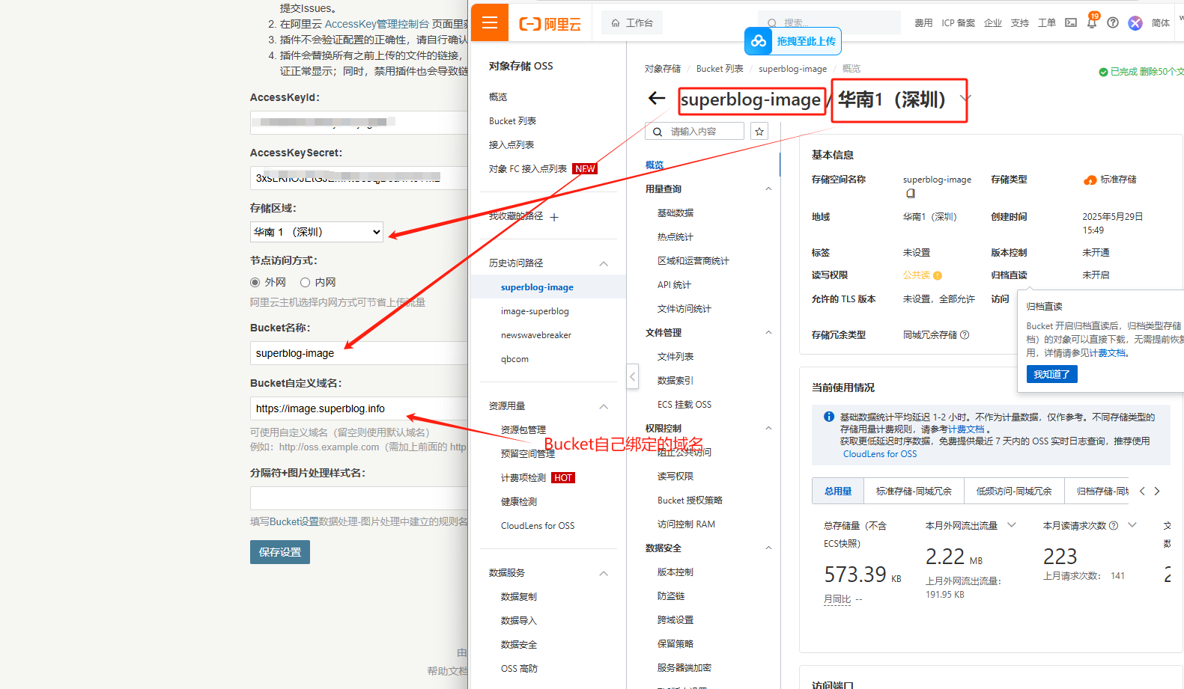
Task: Open the user avatar menu
Action: point(1135,22)
